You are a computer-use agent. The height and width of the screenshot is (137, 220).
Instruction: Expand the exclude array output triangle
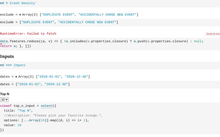tap(20, 15)
